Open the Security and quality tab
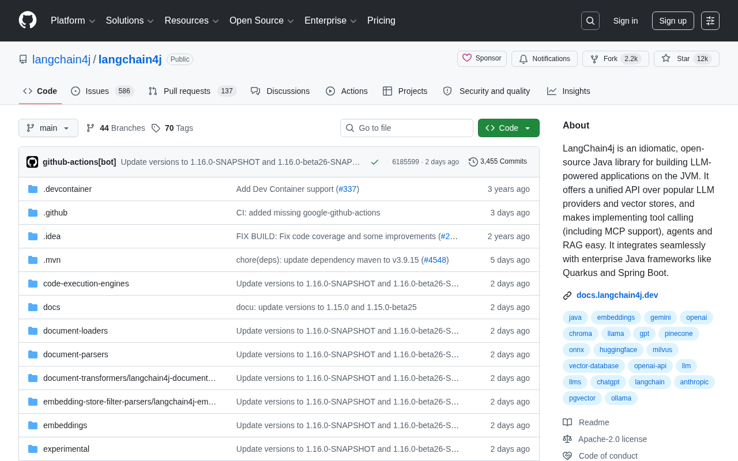The image size is (738, 461). click(487, 91)
